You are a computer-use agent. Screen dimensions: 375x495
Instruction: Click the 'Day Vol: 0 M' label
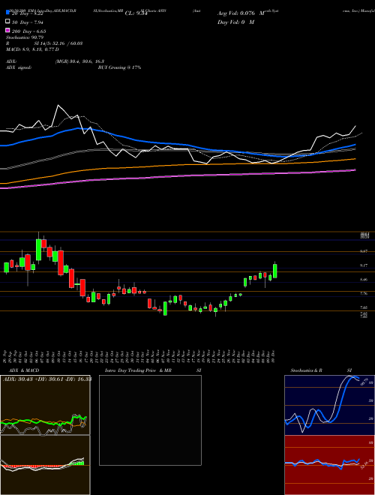tap(235, 22)
